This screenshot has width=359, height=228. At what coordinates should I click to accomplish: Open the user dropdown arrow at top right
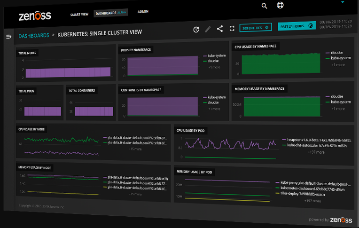pos(343,2)
